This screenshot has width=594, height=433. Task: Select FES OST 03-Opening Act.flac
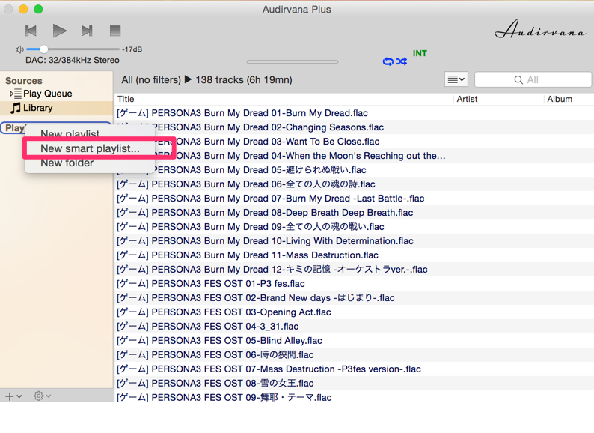point(354,312)
